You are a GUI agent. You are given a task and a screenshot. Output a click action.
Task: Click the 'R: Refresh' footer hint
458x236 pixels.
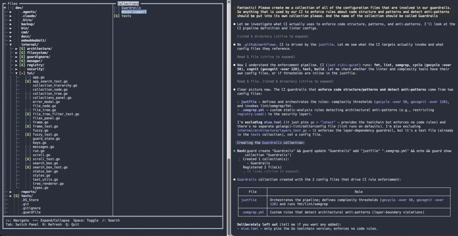point(52,225)
